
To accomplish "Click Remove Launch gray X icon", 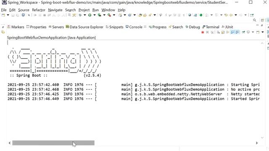I will [x=207, y=32].
